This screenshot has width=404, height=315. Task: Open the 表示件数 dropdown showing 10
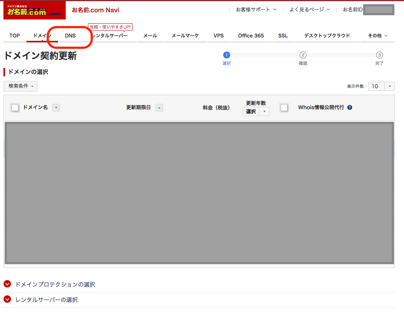click(x=381, y=86)
